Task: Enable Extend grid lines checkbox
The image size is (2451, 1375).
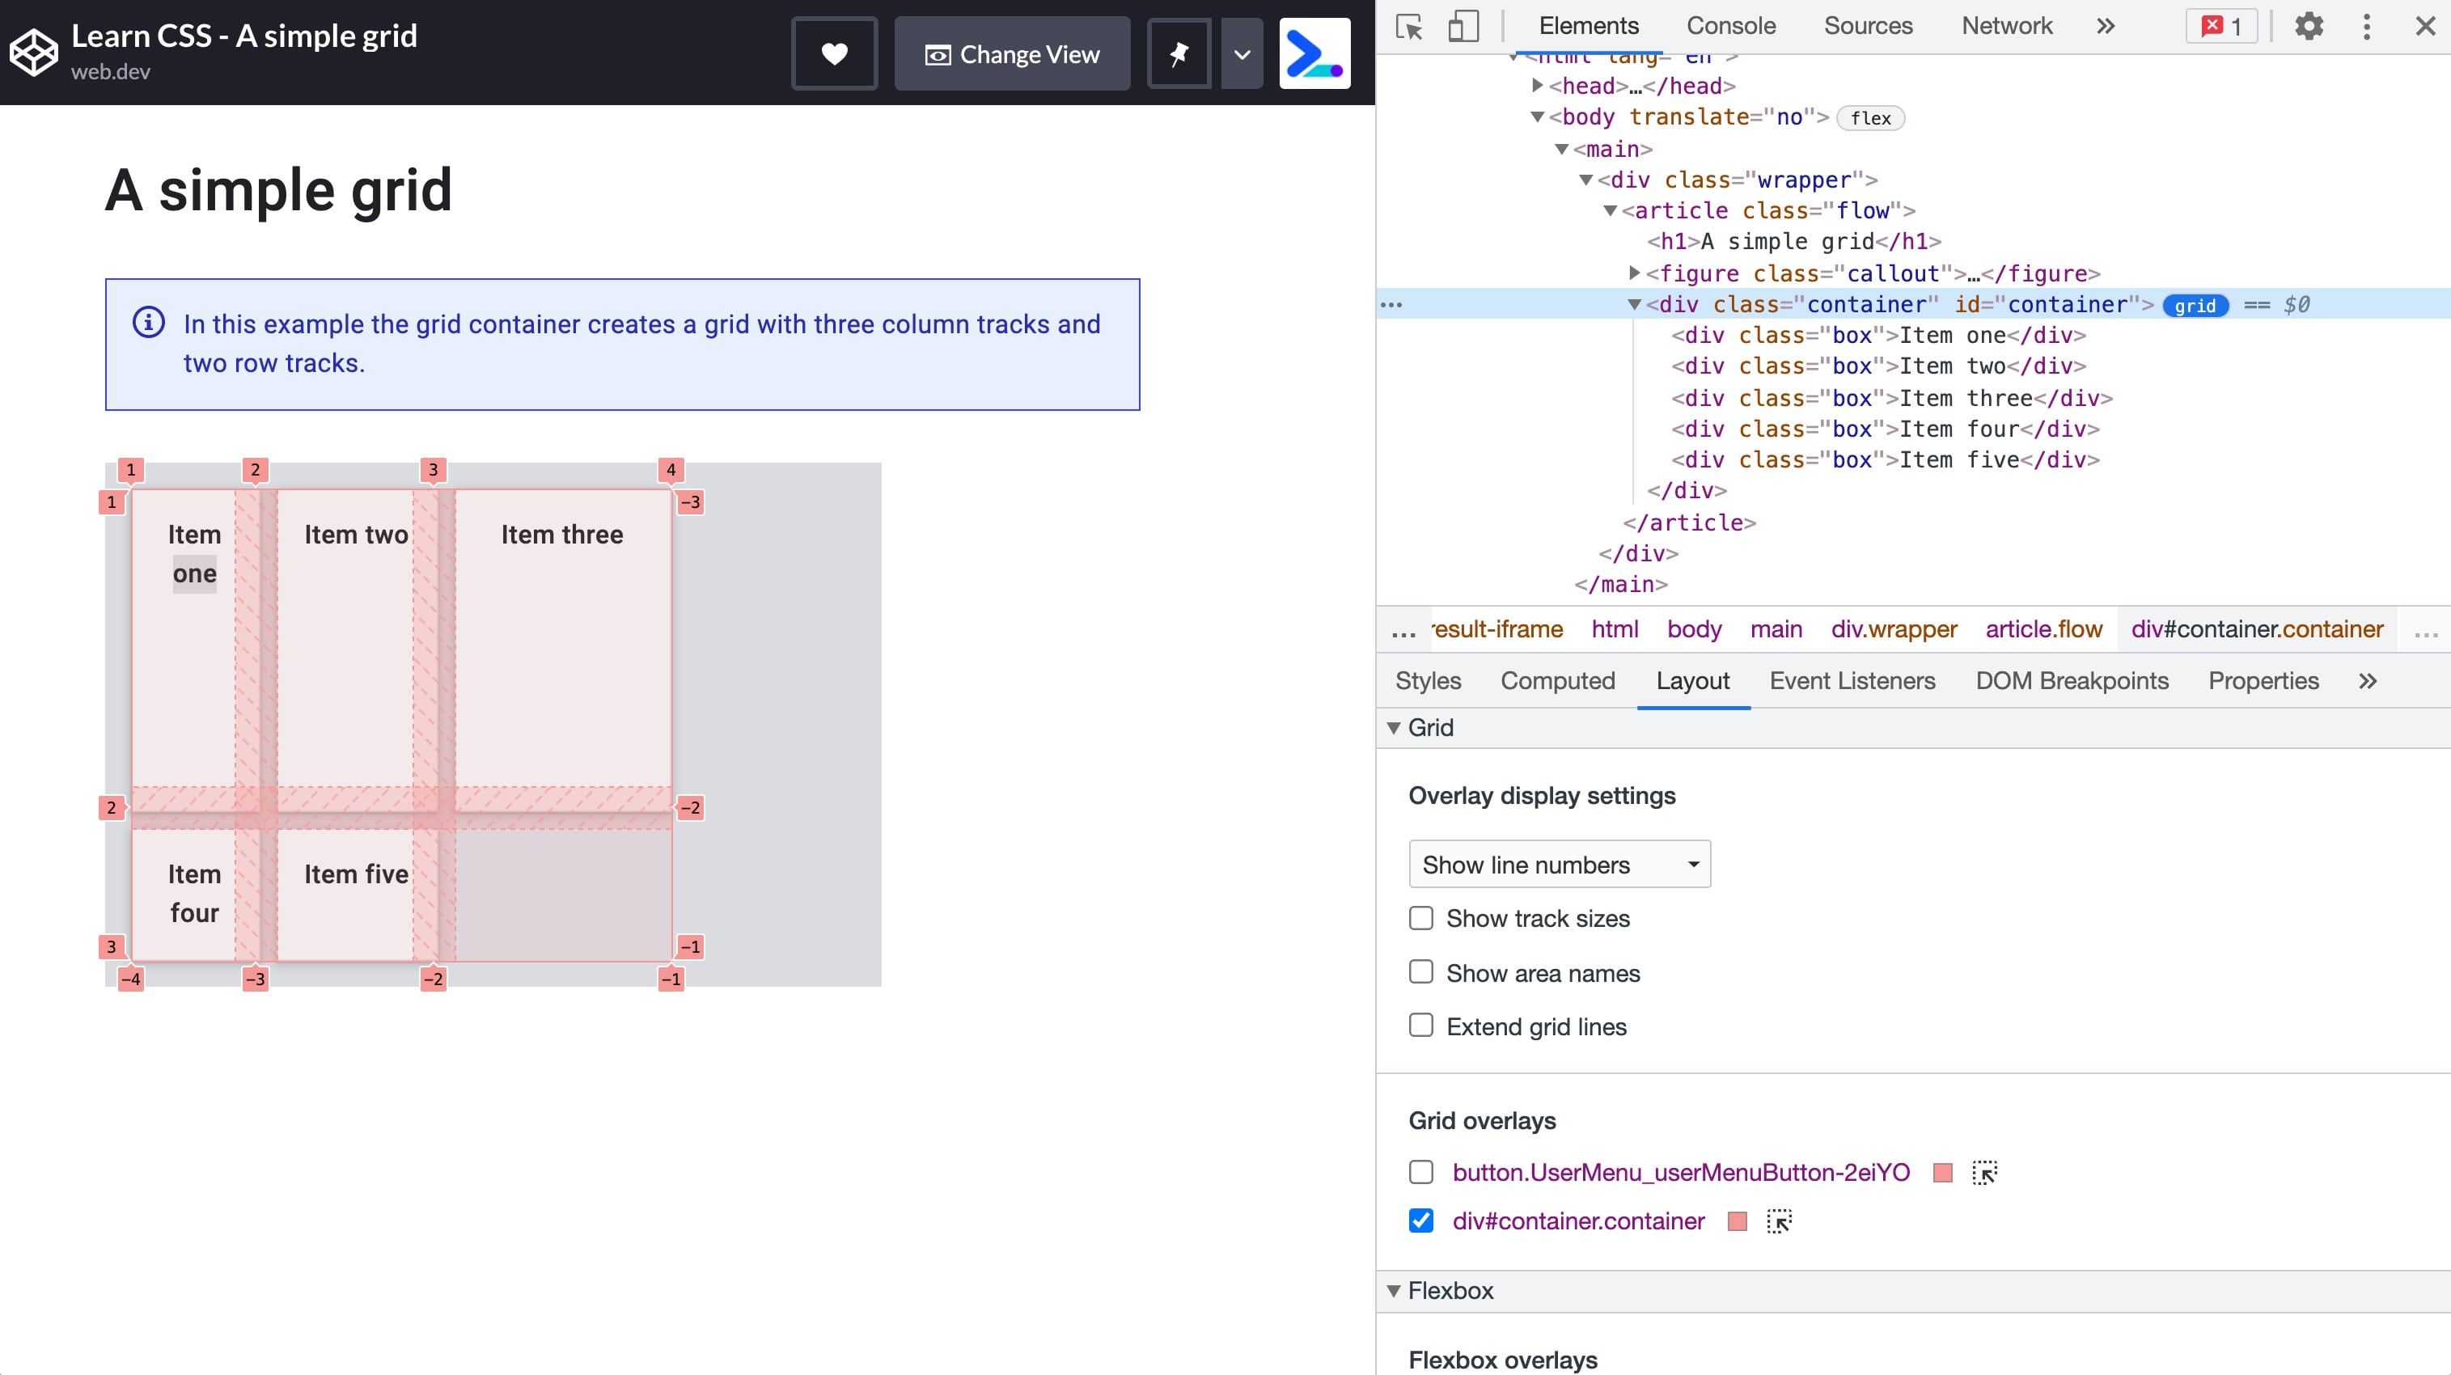Action: pyautogui.click(x=1422, y=1026)
